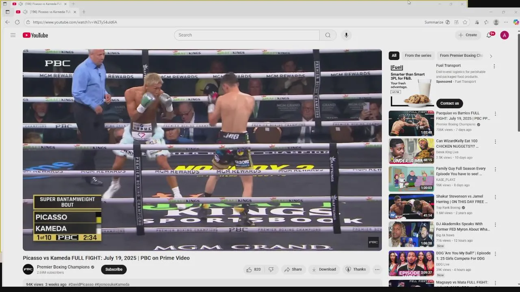Open the YouTube guide hamburger menu

click(x=13, y=35)
